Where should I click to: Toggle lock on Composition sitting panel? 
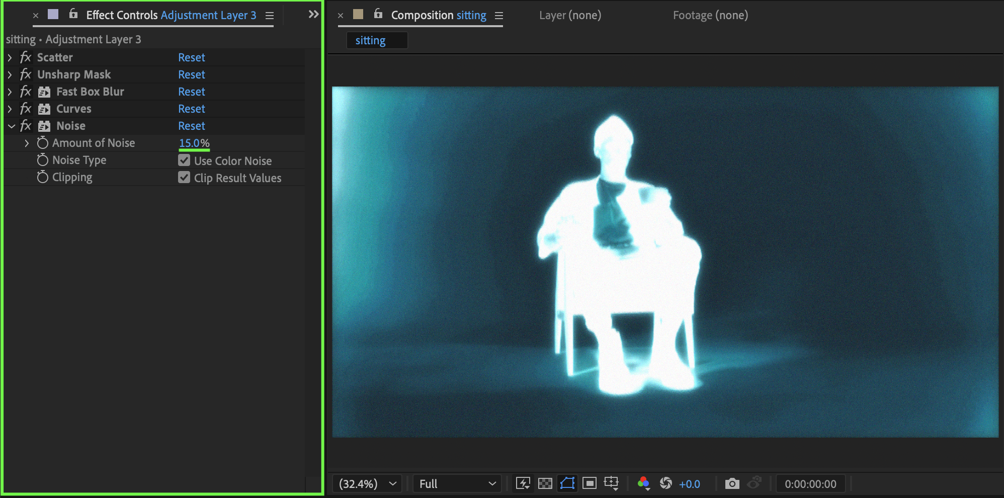click(378, 14)
